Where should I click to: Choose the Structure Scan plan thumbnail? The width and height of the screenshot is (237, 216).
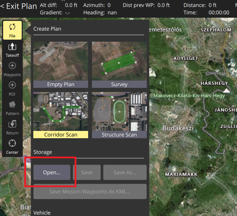tap(119, 115)
